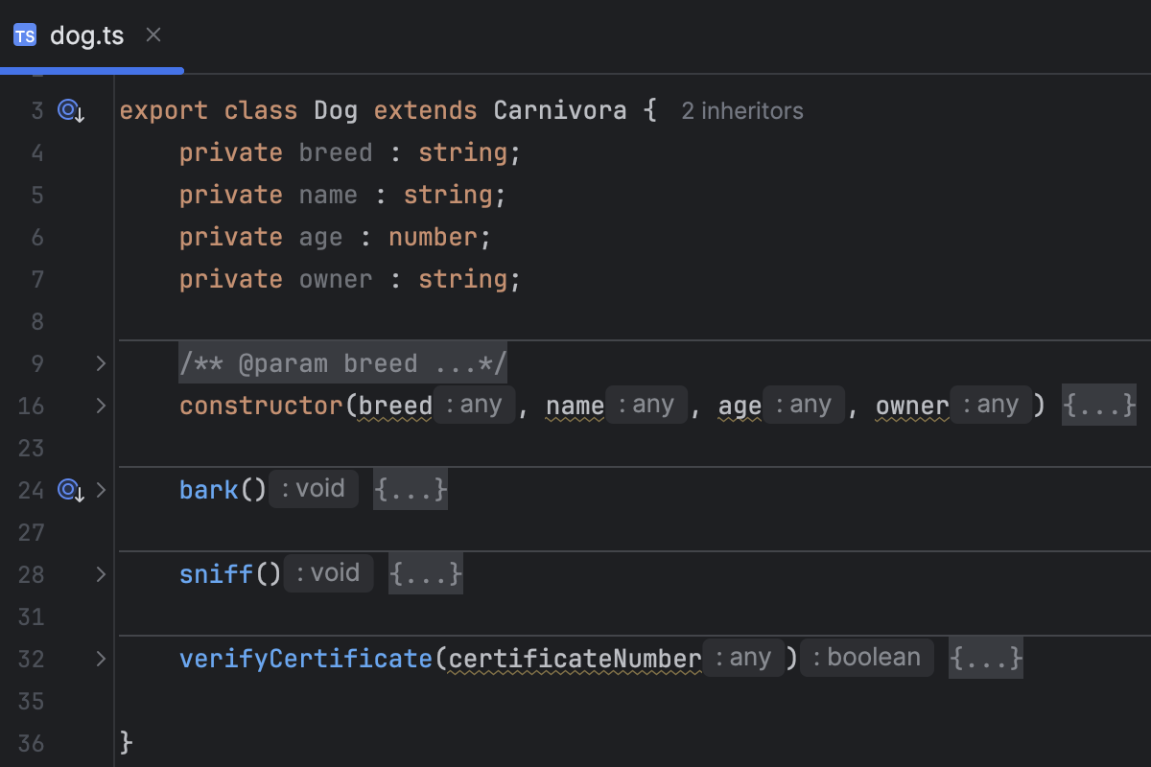The width and height of the screenshot is (1151, 767).
Task: Click the inheritors gutter icon beside line 3
Action: coord(68,110)
